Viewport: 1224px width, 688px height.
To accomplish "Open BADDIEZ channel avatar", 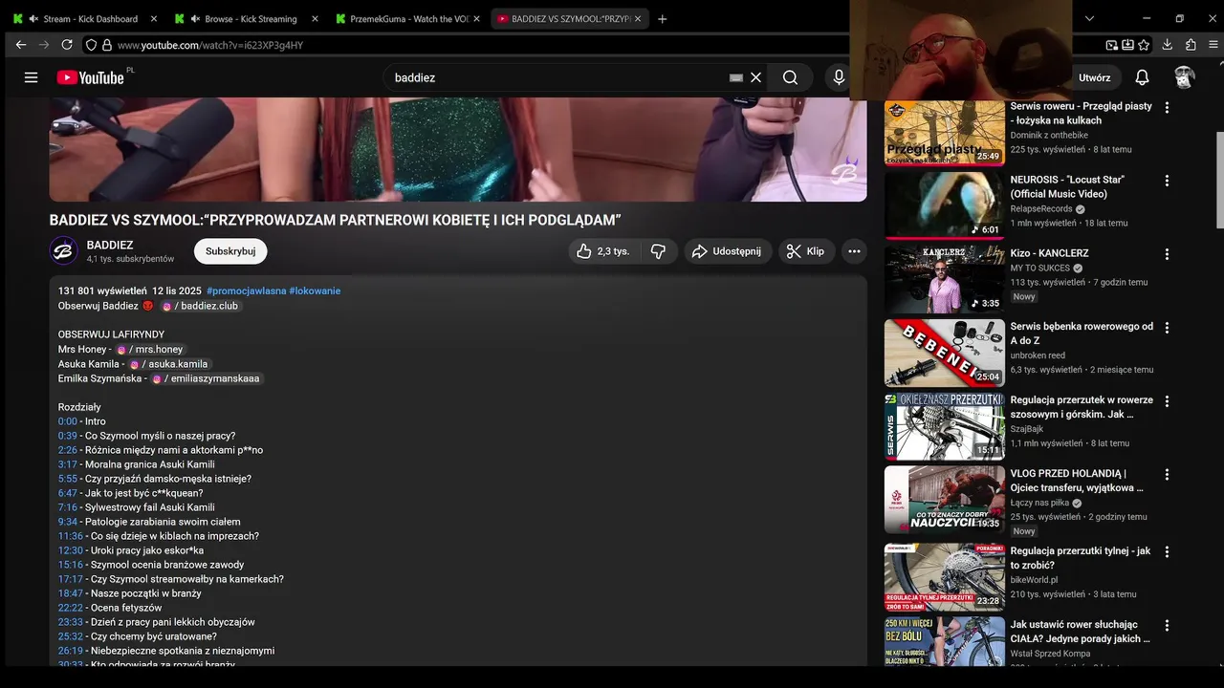I will pos(63,250).
